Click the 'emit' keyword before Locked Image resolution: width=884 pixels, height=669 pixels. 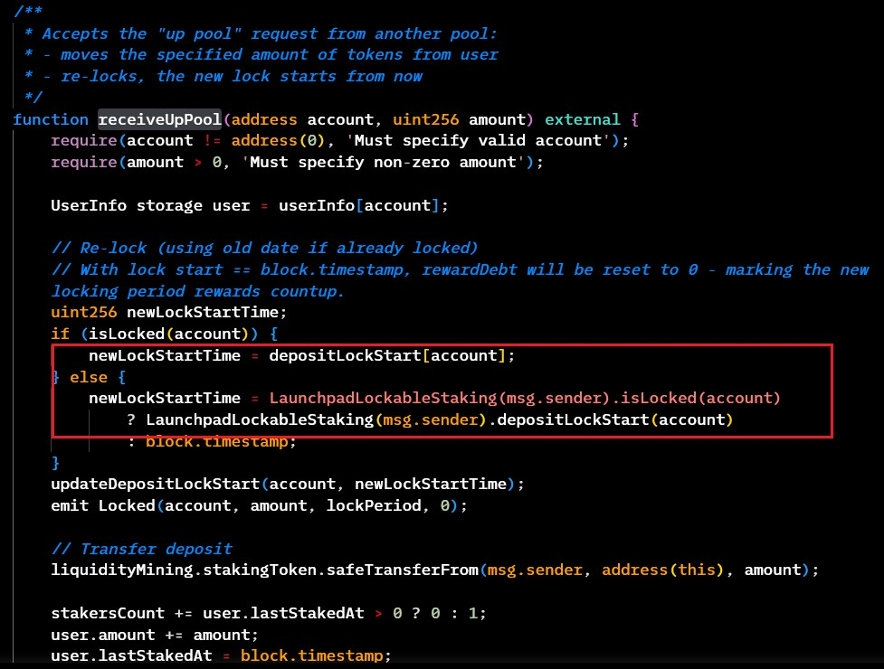coord(70,505)
